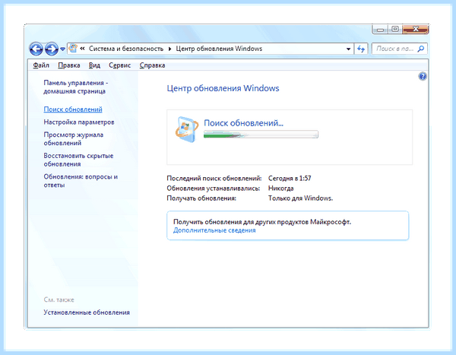Minimize the Windows Update window
The height and width of the screenshot is (355, 456).
380,30
